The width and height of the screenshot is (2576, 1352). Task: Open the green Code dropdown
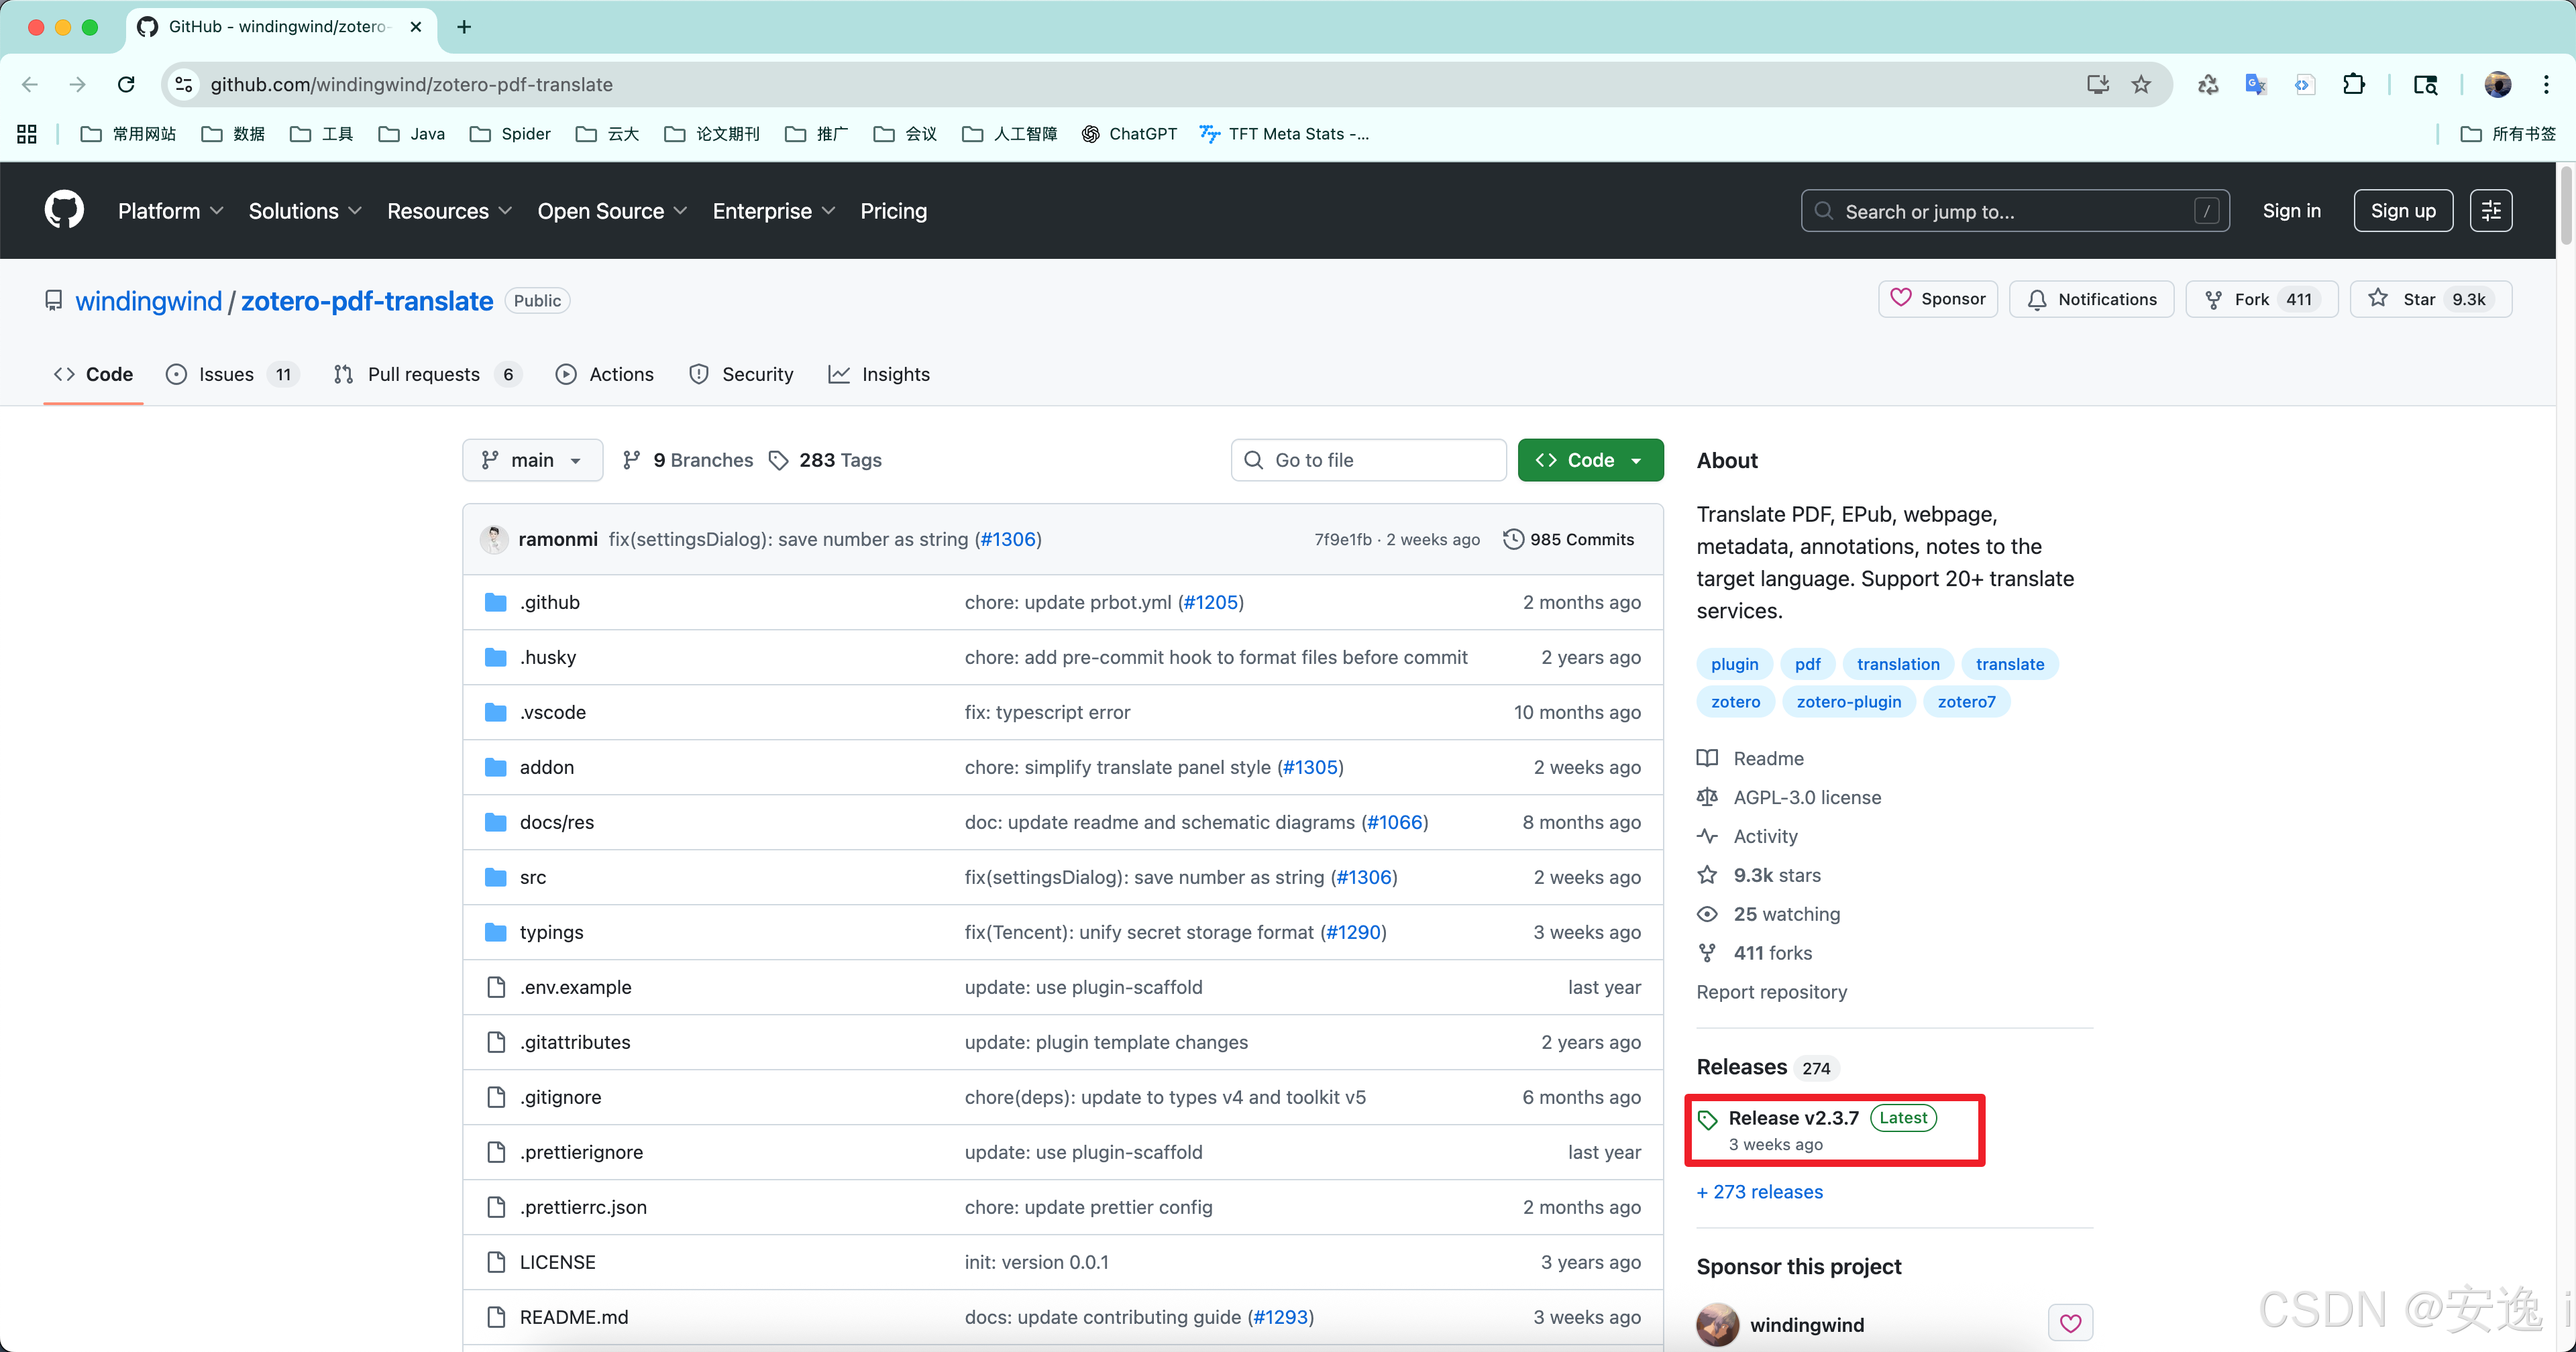tap(1590, 460)
